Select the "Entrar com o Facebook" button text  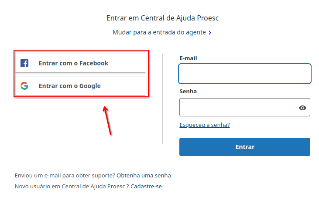point(73,63)
